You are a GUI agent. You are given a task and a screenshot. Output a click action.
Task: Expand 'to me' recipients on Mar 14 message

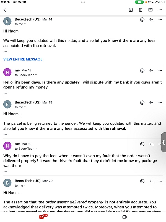pos(20,24)
